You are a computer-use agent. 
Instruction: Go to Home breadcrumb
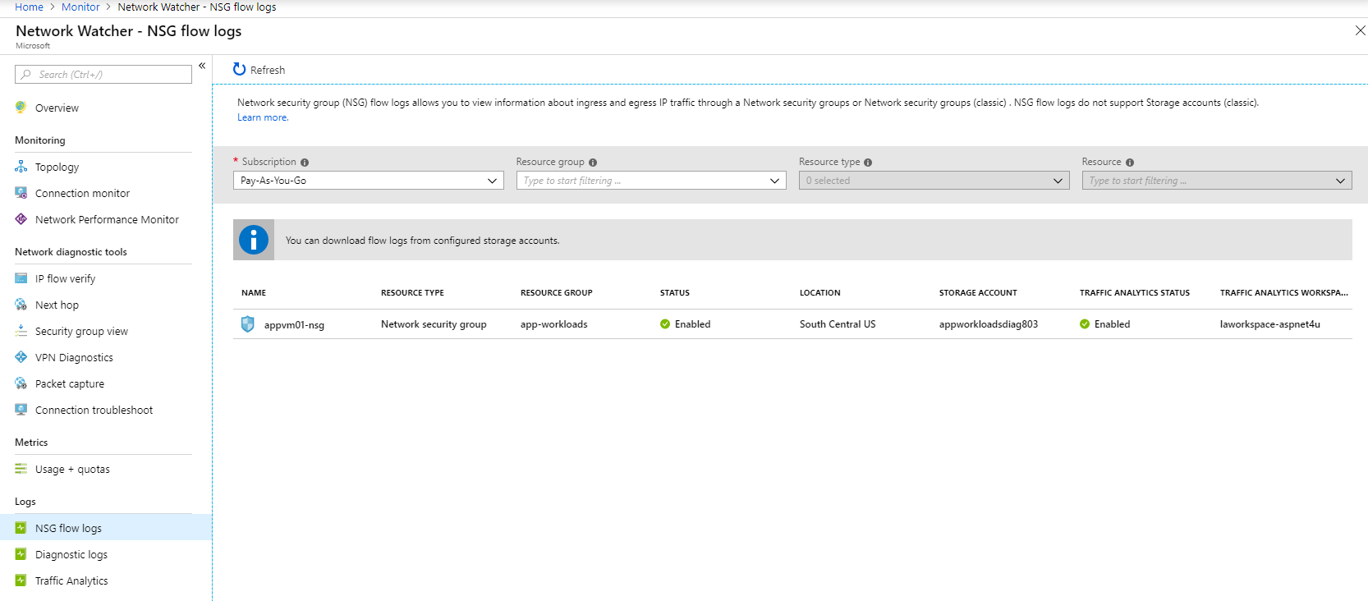29,7
